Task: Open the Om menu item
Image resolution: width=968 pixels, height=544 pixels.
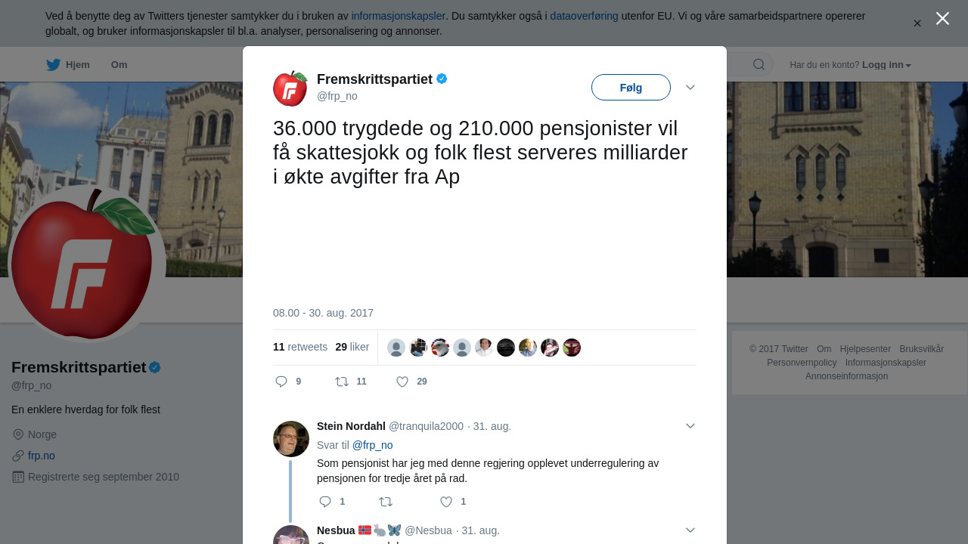Action: [x=119, y=65]
